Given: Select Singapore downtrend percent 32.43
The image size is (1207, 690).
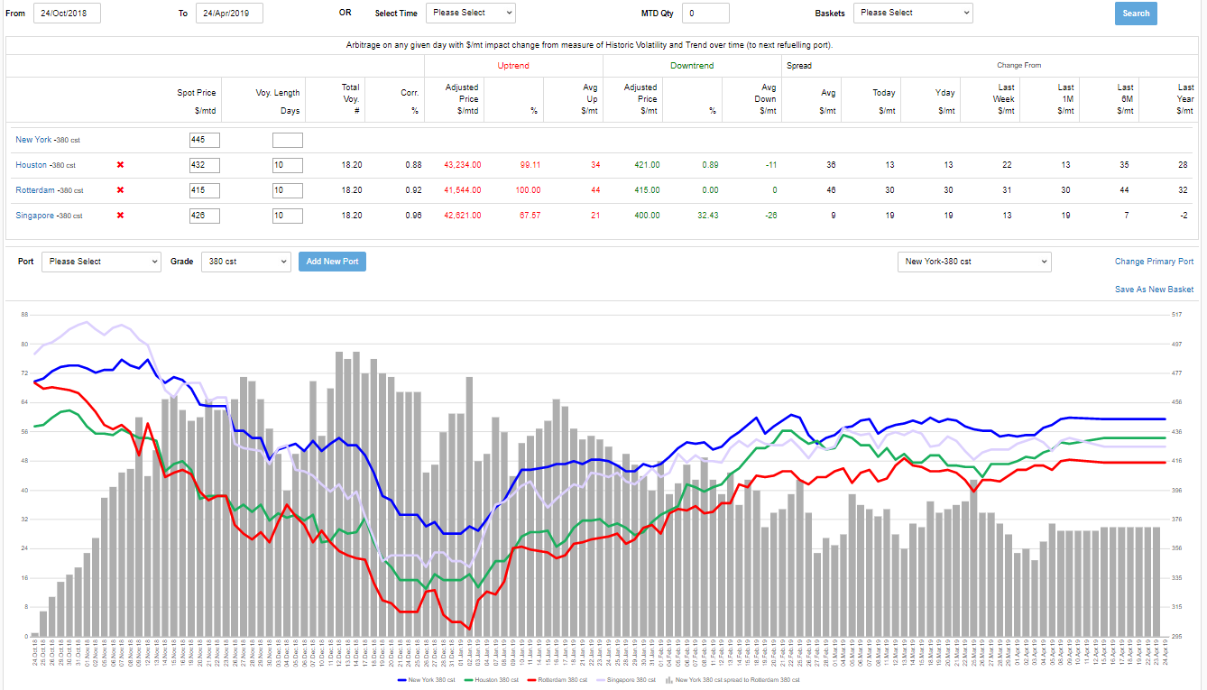Looking at the screenshot, I should (x=708, y=216).
